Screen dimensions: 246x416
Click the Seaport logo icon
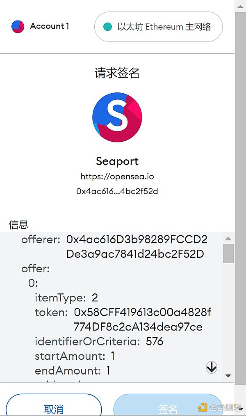pos(117,117)
